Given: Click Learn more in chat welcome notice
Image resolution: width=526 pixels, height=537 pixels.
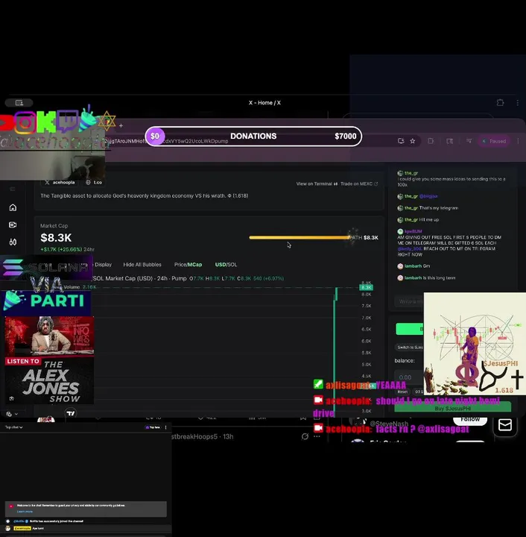Looking at the screenshot, I should [x=25, y=512].
